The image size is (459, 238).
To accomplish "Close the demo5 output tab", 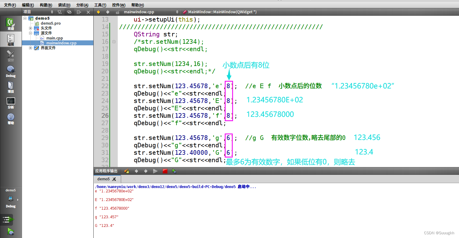I will click(x=114, y=179).
